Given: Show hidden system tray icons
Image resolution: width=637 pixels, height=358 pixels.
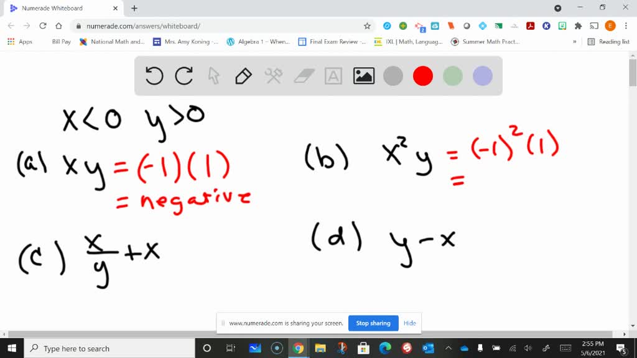Looking at the screenshot, I should pyautogui.click(x=448, y=348).
